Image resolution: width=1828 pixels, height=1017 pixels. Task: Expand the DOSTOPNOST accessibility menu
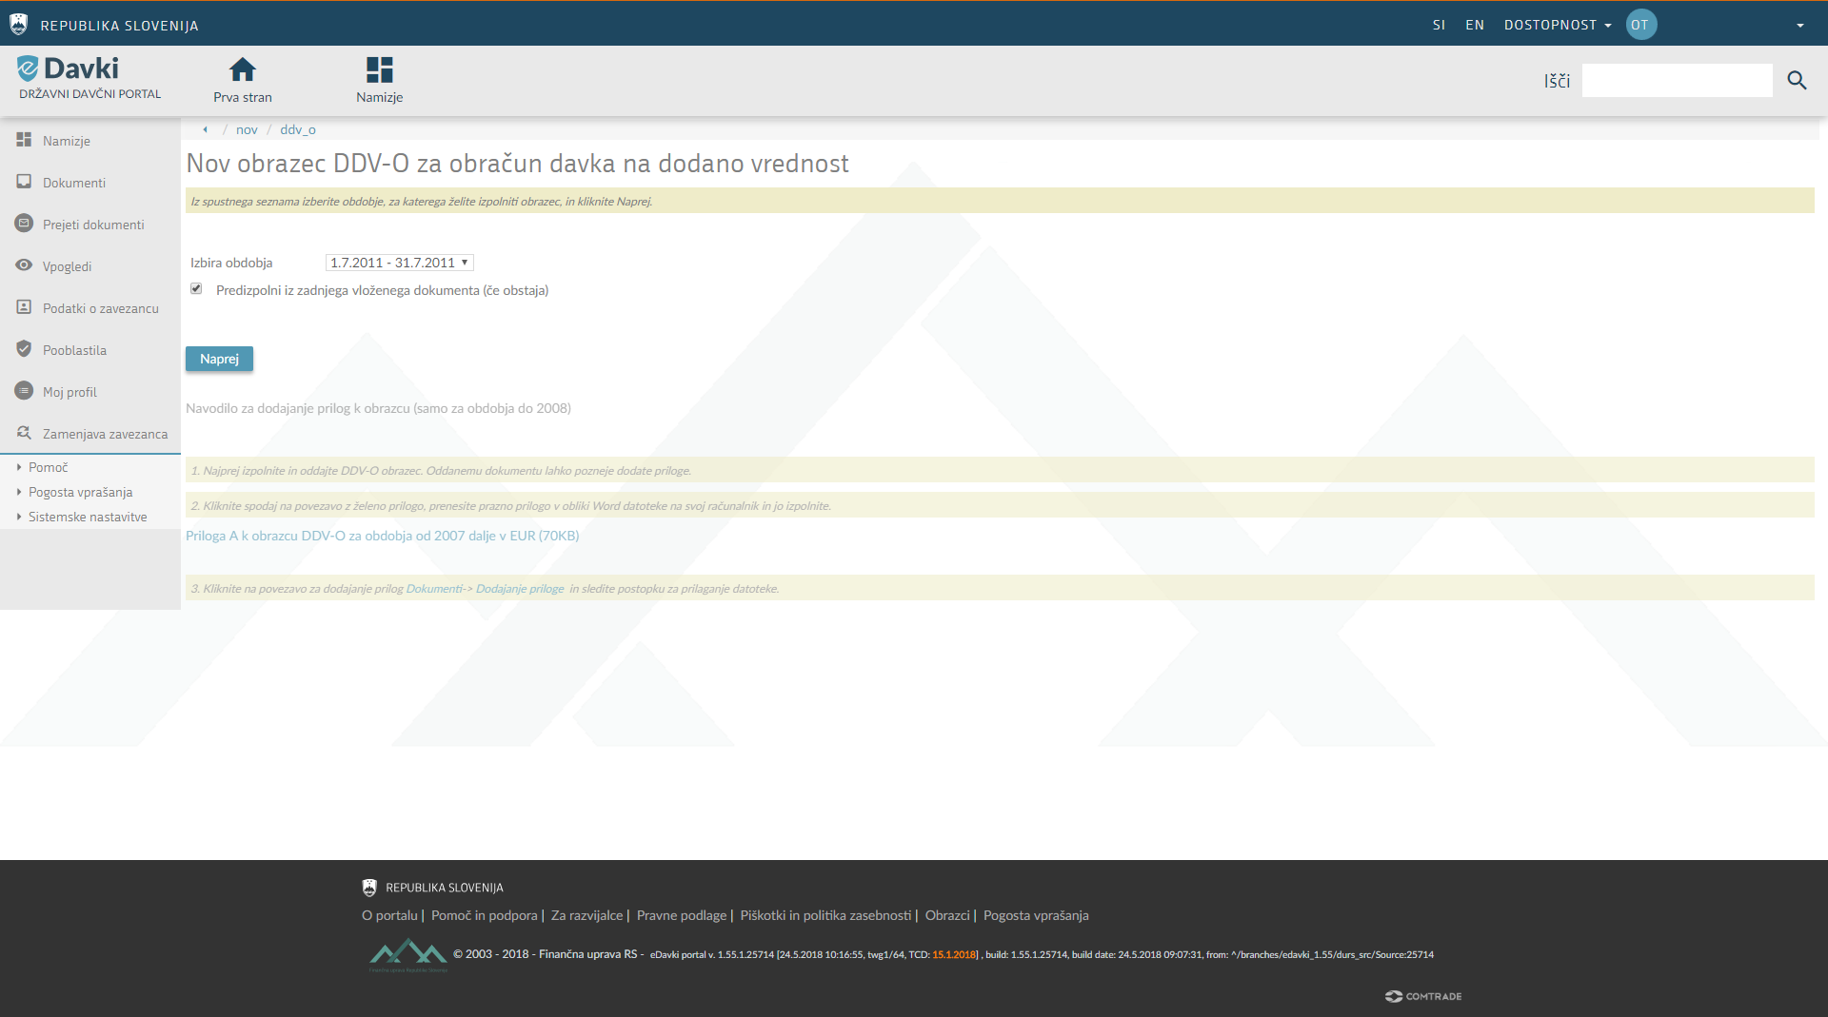(x=1557, y=25)
